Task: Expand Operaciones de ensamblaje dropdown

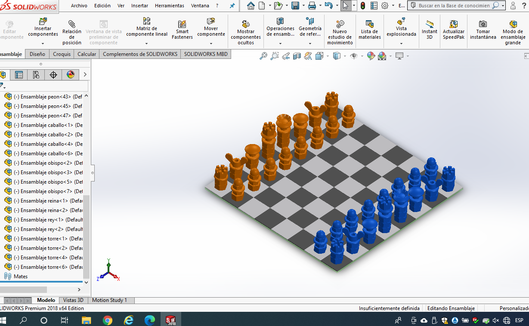Action: pyautogui.click(x=280, y=43)
